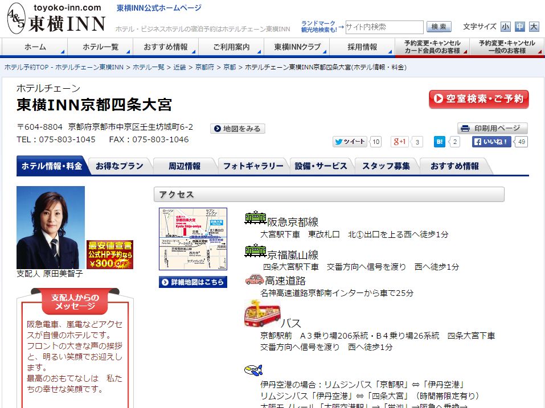Click the phone number TEL：075-803-1045

click(x=56, y=139)
